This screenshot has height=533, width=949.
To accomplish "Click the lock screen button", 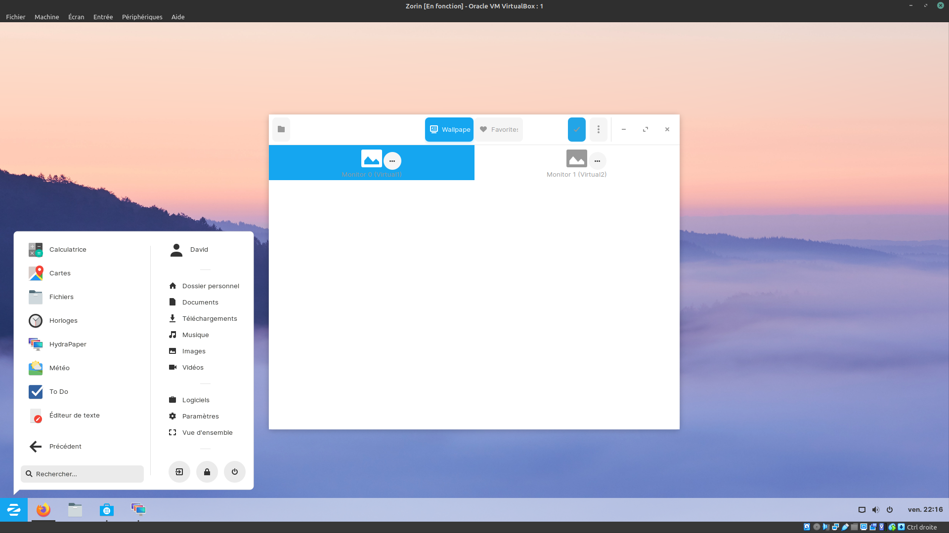I will click(x=207, y=472).
